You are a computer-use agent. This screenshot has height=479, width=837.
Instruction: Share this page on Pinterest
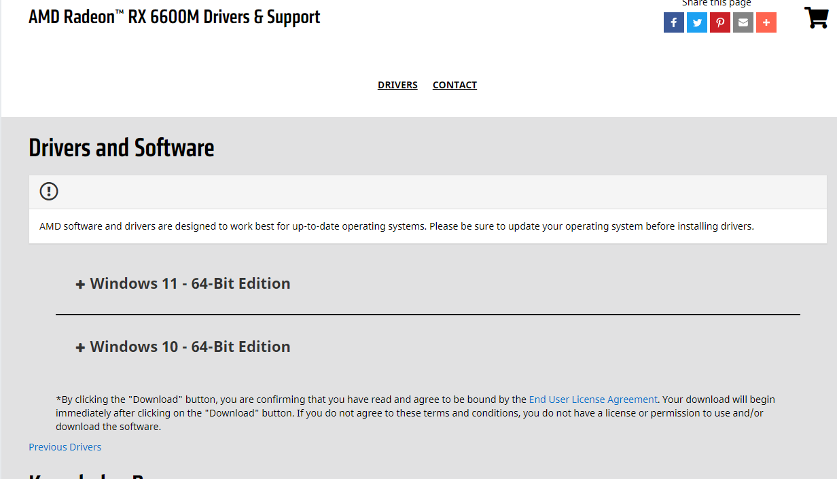point(720,22)
